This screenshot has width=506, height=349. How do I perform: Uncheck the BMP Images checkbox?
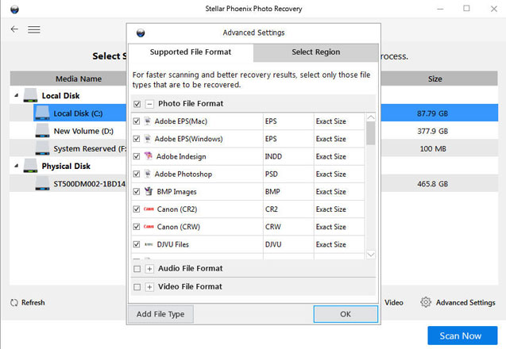(x=137, y=191)
